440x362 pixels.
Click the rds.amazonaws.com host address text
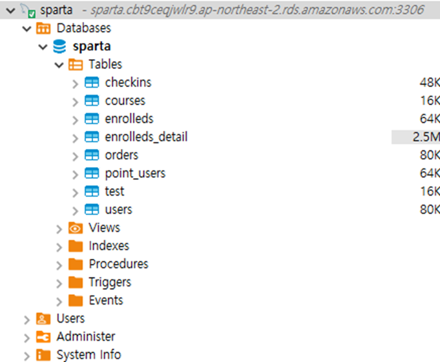click(x=257, y=10)
